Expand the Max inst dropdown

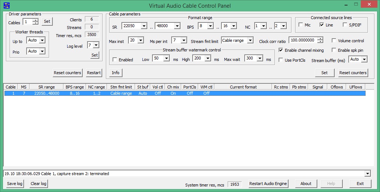(141, 40)
